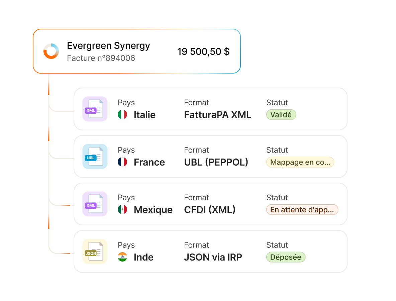Click the FatturaPA XML format value
396x301 pixels.
coord(218,115)
